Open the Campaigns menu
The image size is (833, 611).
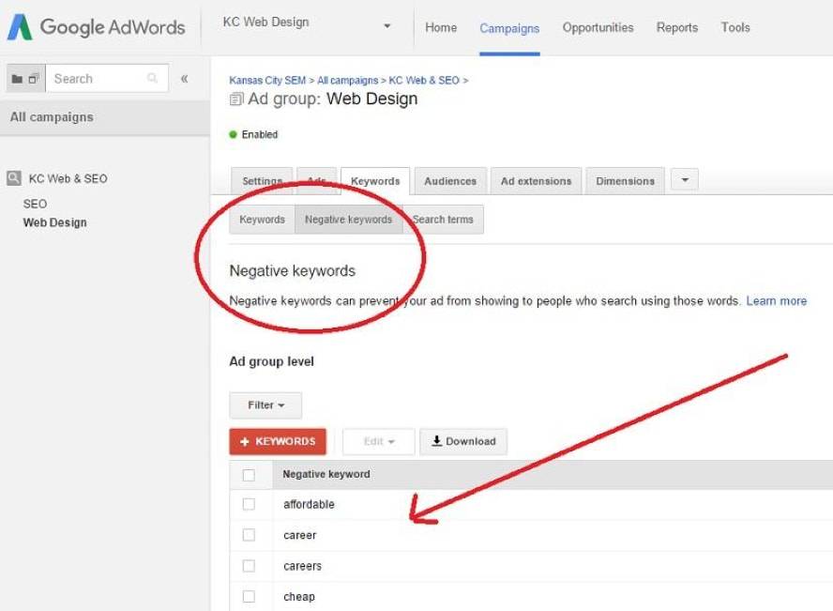coord(509,28)
